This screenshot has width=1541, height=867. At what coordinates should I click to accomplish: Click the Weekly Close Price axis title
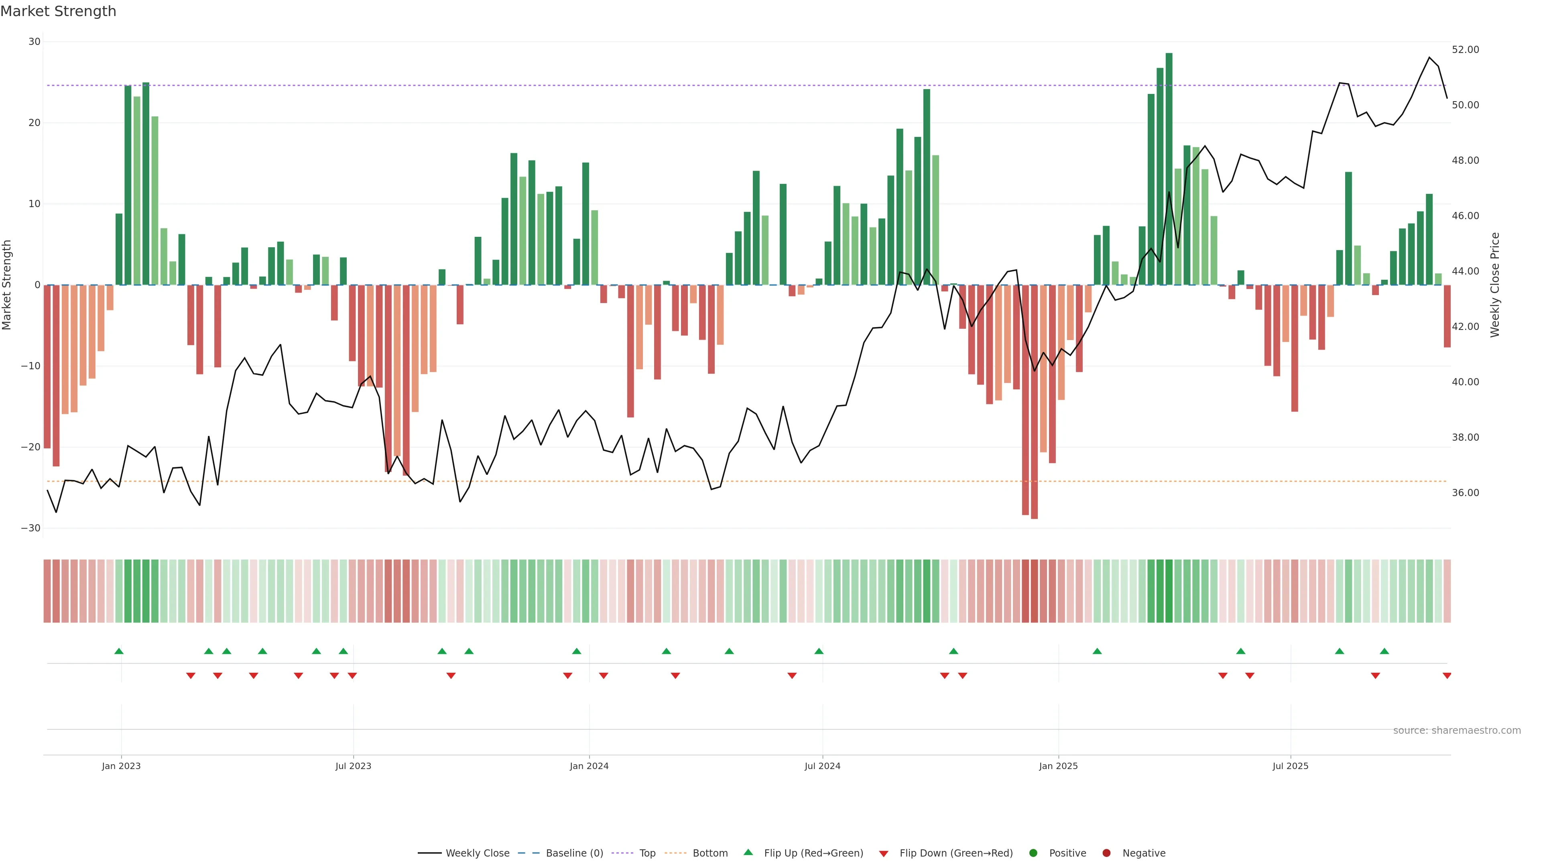(1494, 285)
